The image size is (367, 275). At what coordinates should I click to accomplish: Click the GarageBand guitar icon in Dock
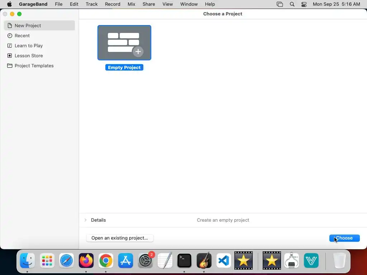(204, 261)
